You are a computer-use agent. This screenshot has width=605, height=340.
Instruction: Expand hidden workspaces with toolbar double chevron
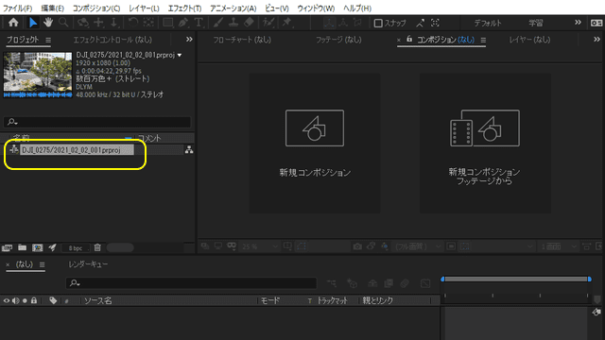coord(578,23)
